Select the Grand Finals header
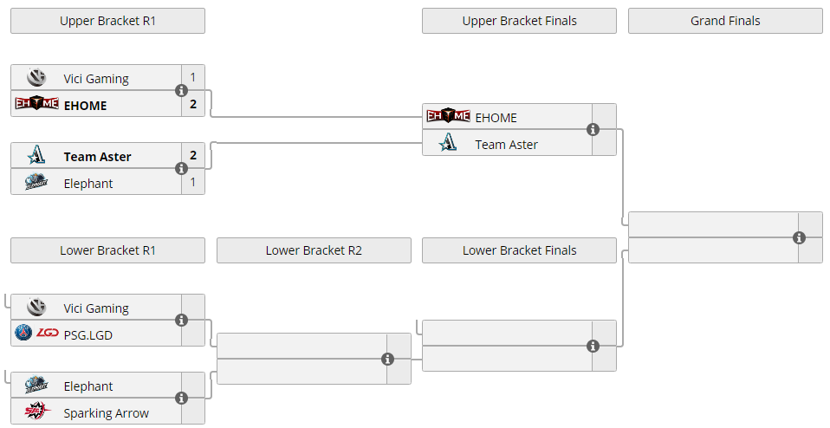This screenshot has width=830, height=428. click(x=725, y=21)
